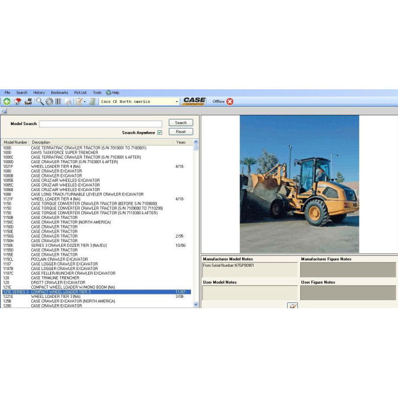Select row 121E COMPACT WHEEL LOADER W/MONO BOOM
Screen dimensions: 398x398
[97, 287]
